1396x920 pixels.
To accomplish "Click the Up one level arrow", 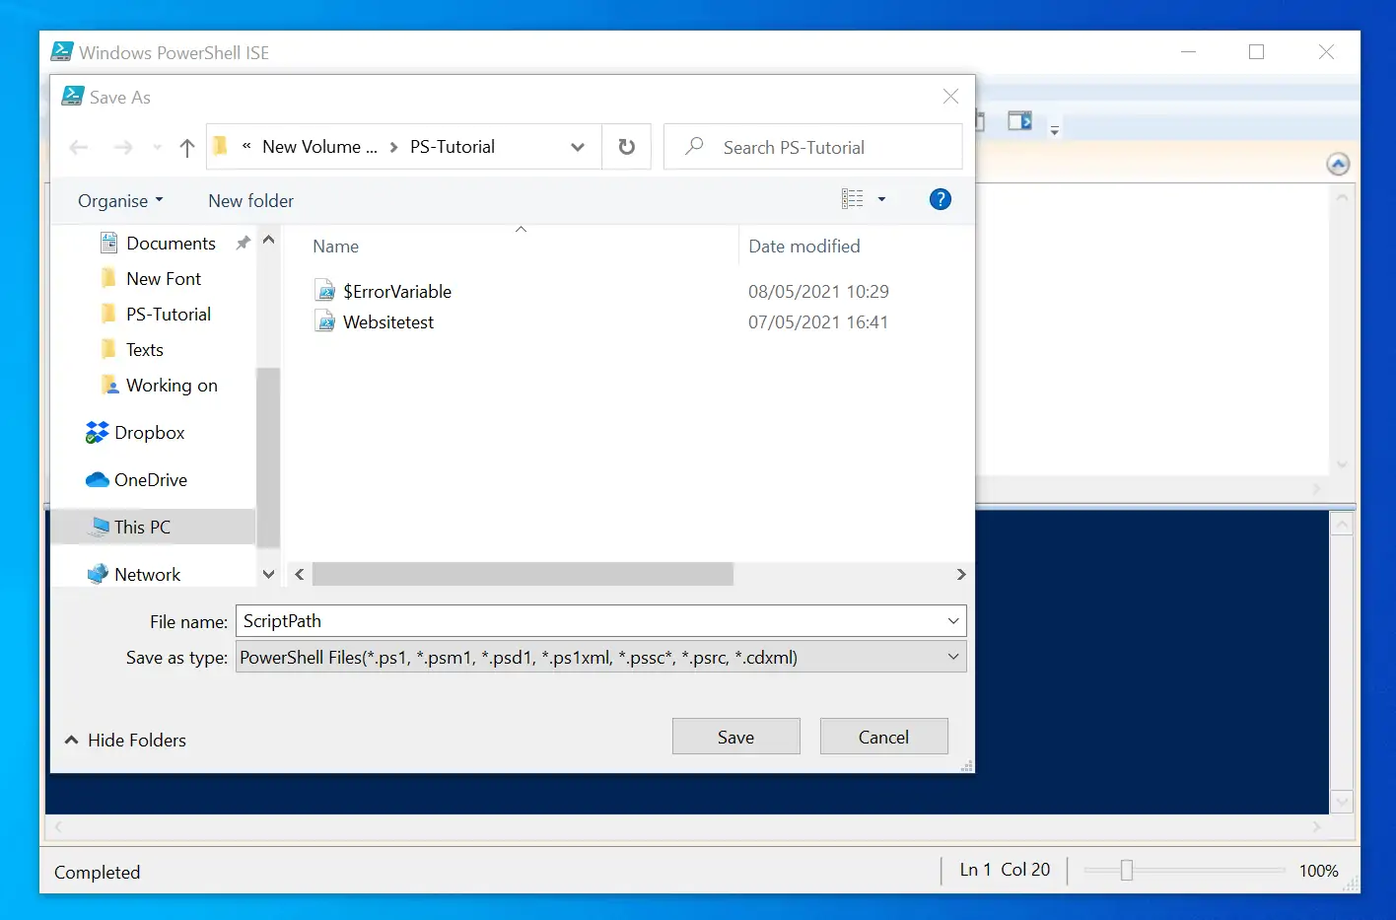I will tap(187, 148).
